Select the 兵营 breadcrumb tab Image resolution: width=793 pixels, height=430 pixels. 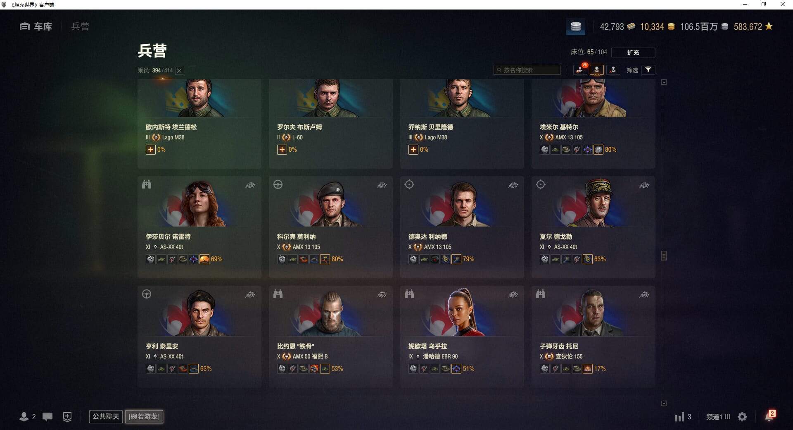coord(80,26)
